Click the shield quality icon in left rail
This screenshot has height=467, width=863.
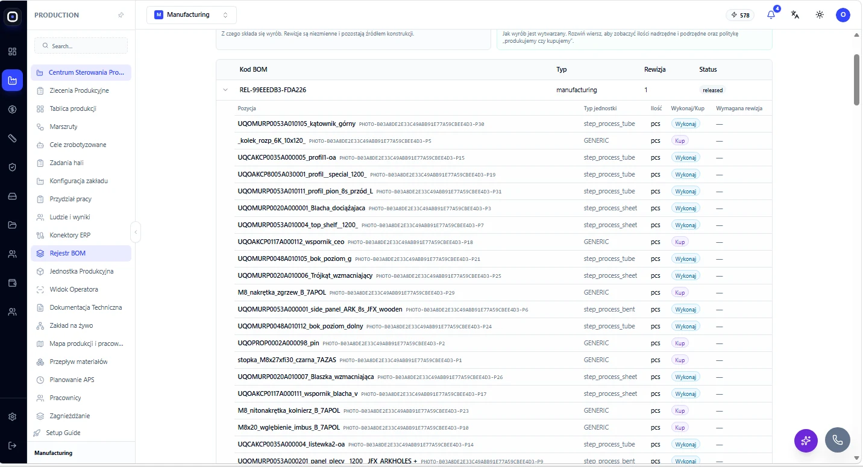click(13, 168)
